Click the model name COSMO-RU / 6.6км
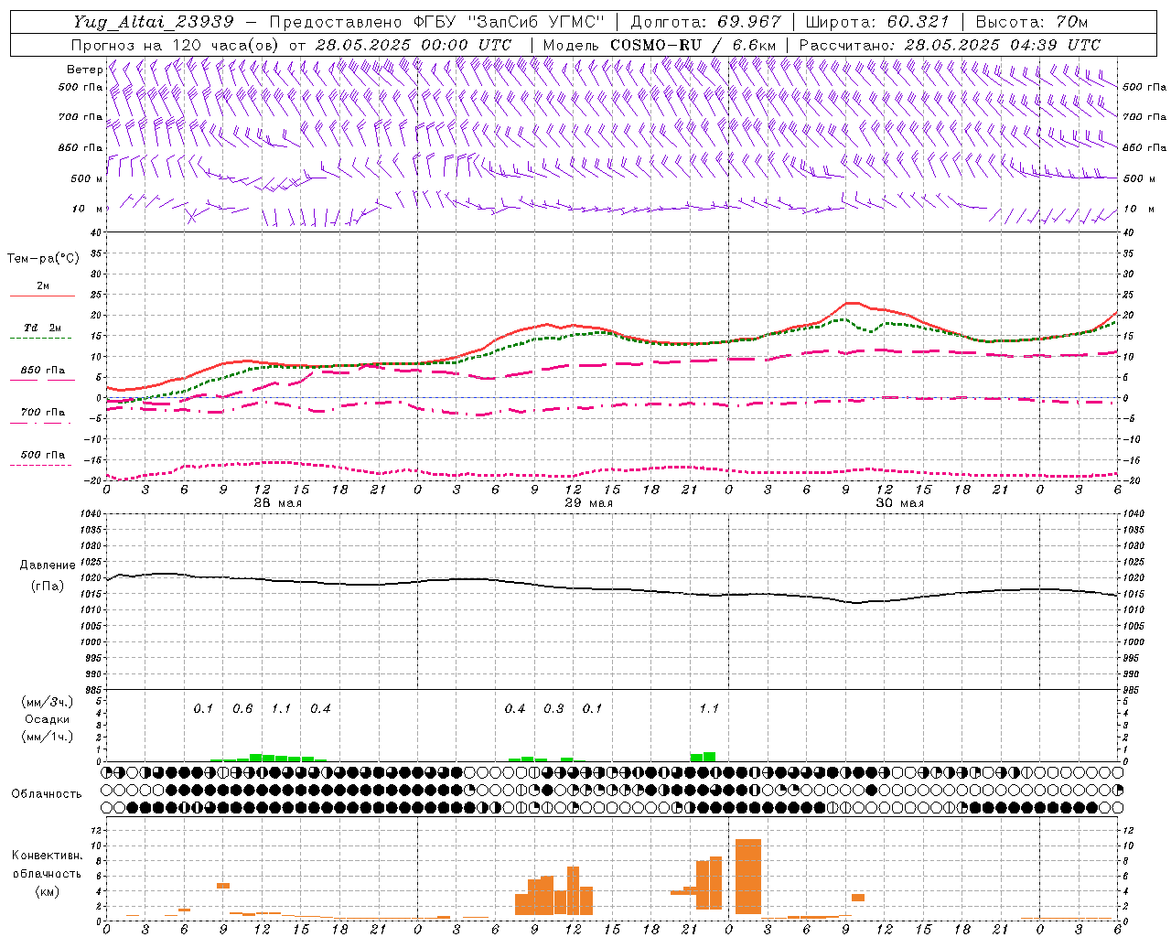 (x=693, y=45)
